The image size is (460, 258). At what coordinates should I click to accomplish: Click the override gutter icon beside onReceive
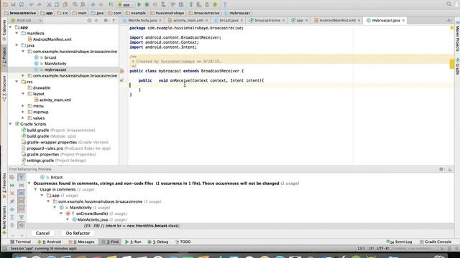pos(121,80)
